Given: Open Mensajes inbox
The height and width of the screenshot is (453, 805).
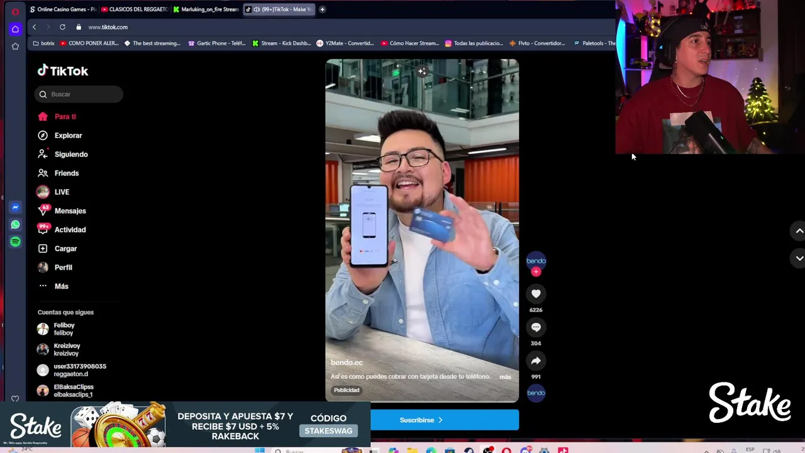Looking at the screenshot, I should coord(62,211).
